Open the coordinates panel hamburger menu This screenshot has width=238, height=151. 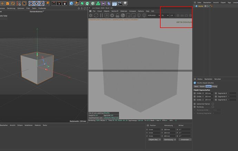148,126
